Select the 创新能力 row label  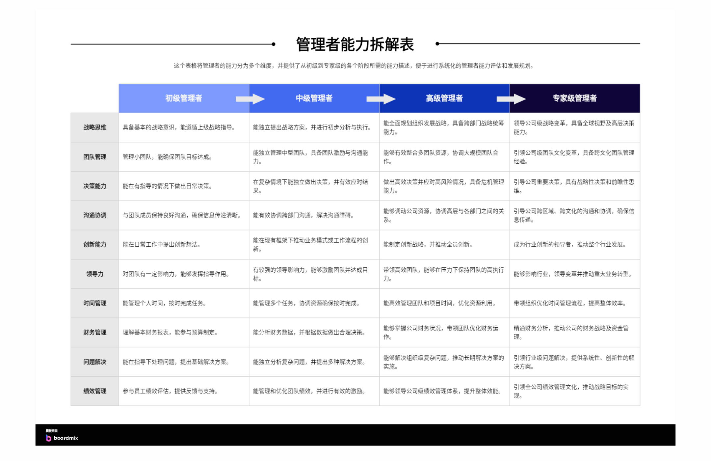95,245
